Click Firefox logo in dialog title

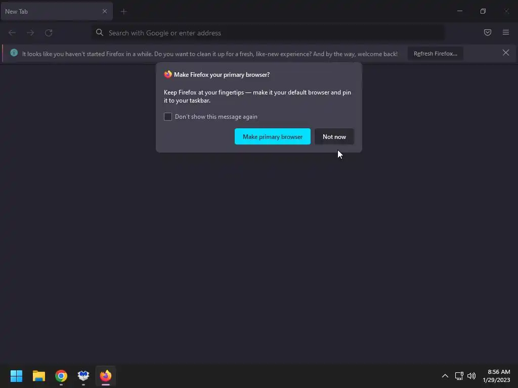168,74
